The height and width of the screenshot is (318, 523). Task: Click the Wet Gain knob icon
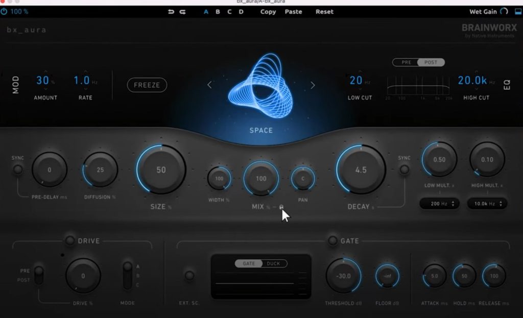(x=504, y=12)
